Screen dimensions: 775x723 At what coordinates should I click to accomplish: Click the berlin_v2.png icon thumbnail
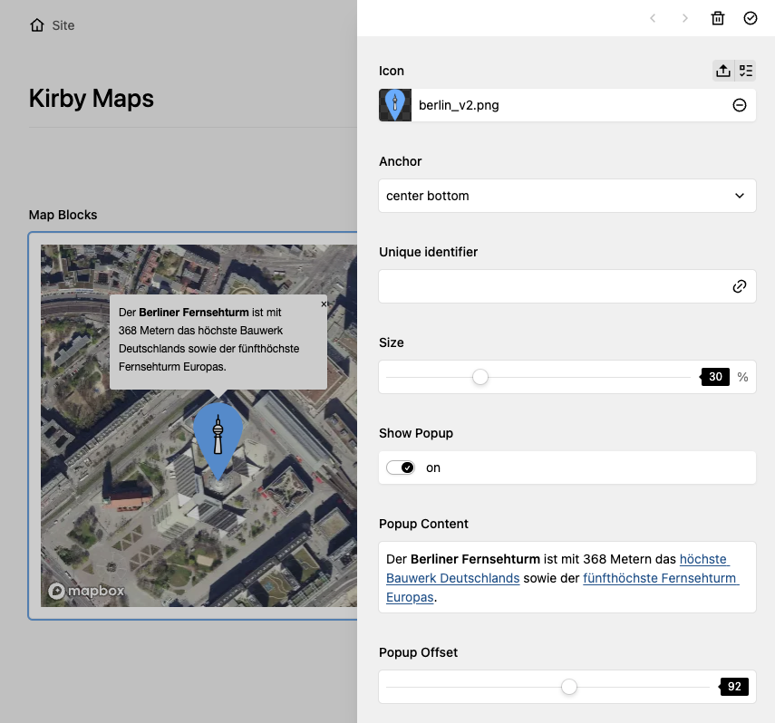pos(395,105)
